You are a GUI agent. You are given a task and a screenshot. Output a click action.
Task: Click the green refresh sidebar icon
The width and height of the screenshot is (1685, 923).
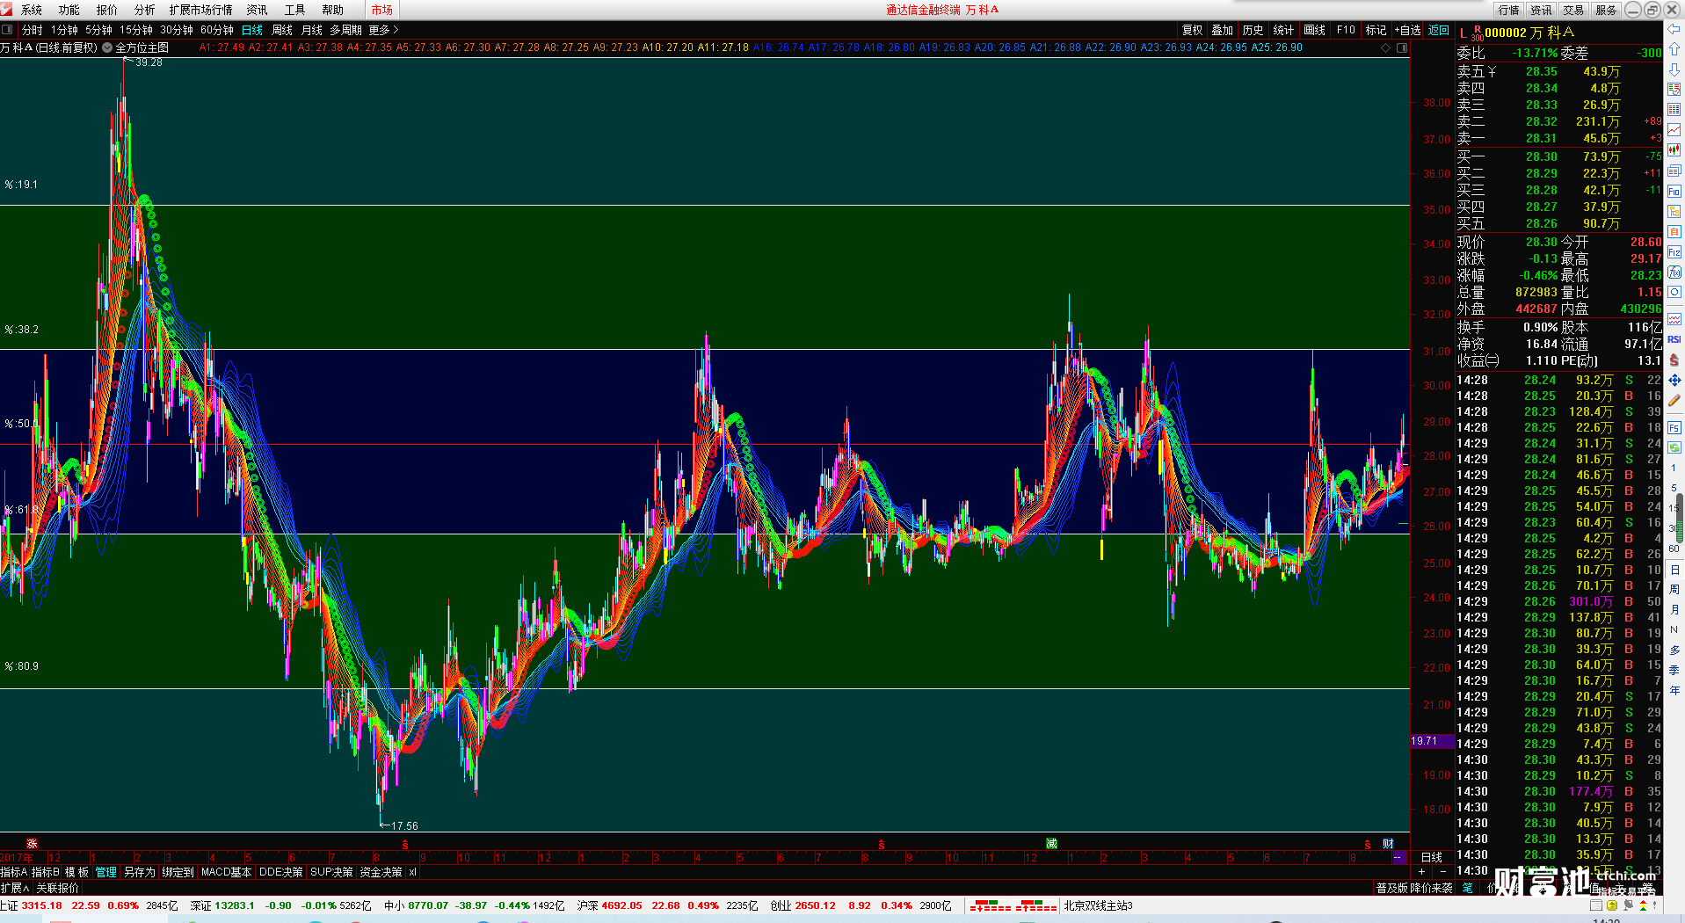click(x=1674, y=447)
